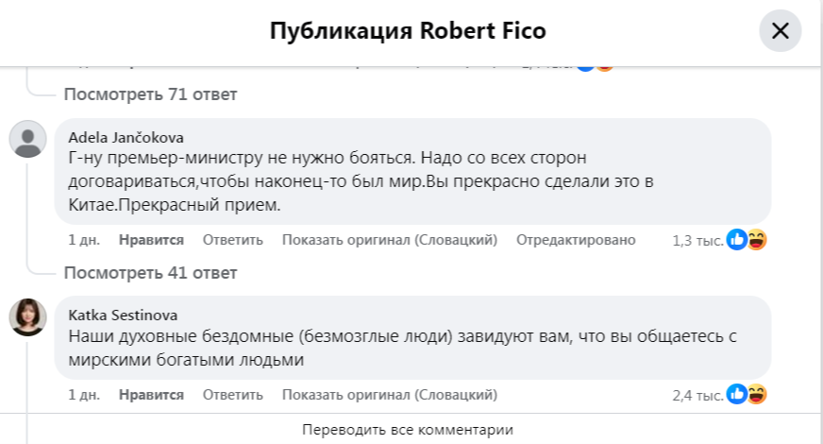Open Katka Sestinova's profile name link

[123, 315]
